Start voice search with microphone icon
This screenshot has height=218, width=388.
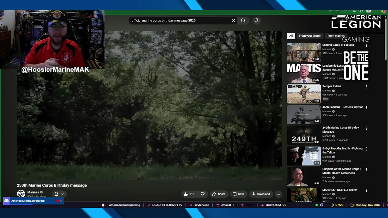(x=257, y=21)
